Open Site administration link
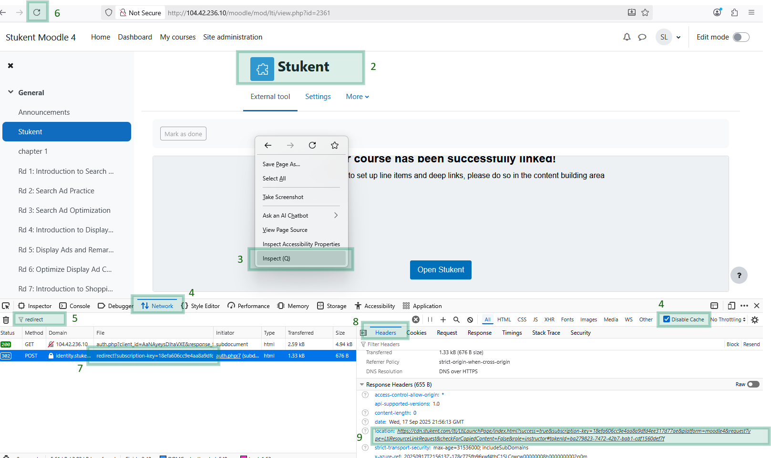 click(x=233, y=37)
